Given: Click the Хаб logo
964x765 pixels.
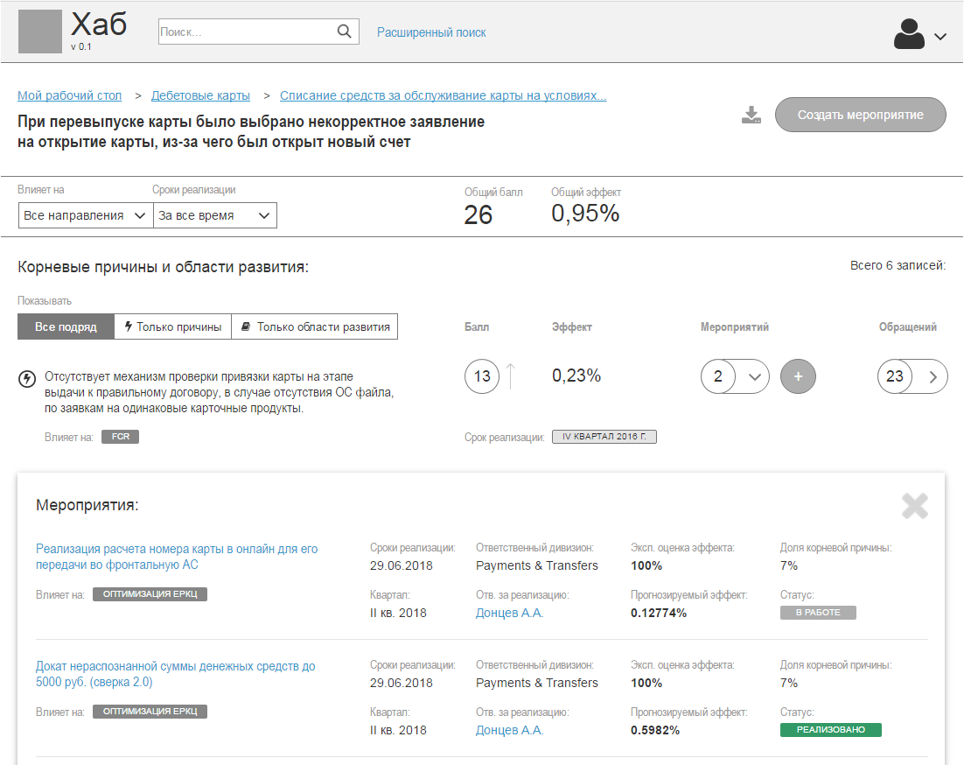Looking at the screenshot, I should tap(100, 25).
